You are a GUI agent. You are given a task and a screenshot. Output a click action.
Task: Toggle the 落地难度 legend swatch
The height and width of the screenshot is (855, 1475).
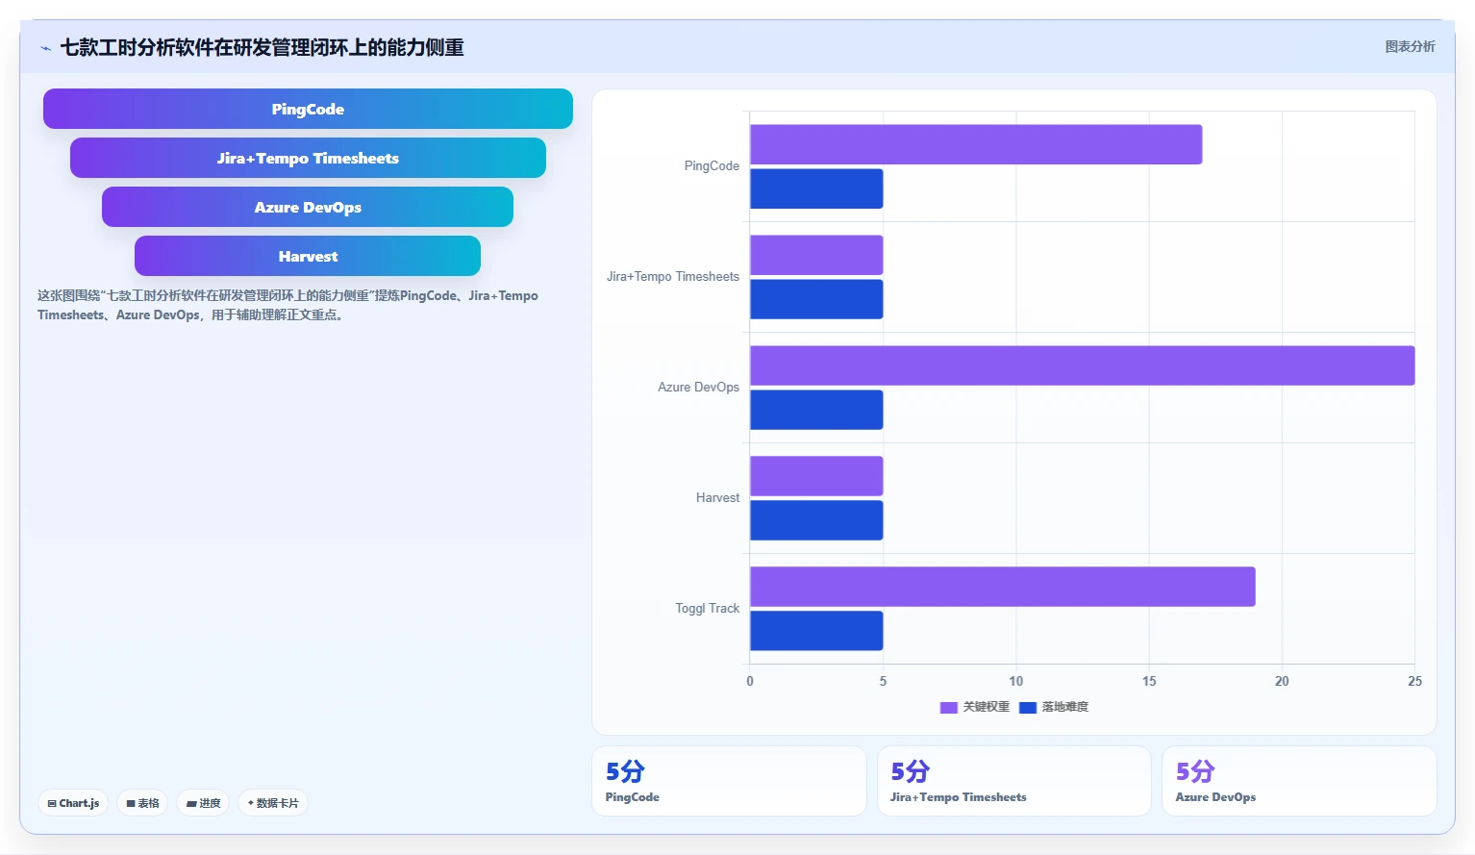(x=1028, y=707)
